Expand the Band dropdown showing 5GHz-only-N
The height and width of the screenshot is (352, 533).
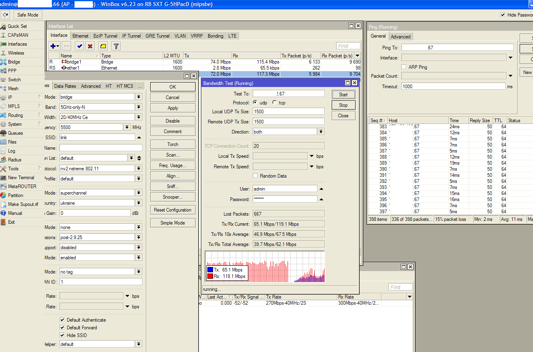139,107
